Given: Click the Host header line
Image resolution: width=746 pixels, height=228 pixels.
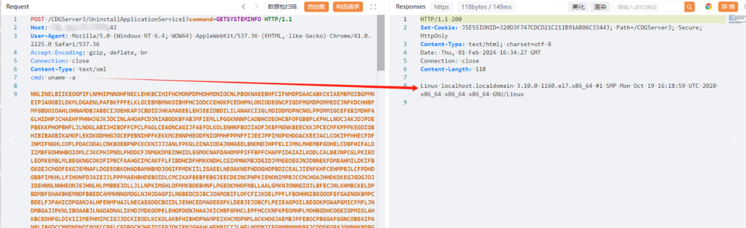Looking at the screenshot, I should (74, 28).
